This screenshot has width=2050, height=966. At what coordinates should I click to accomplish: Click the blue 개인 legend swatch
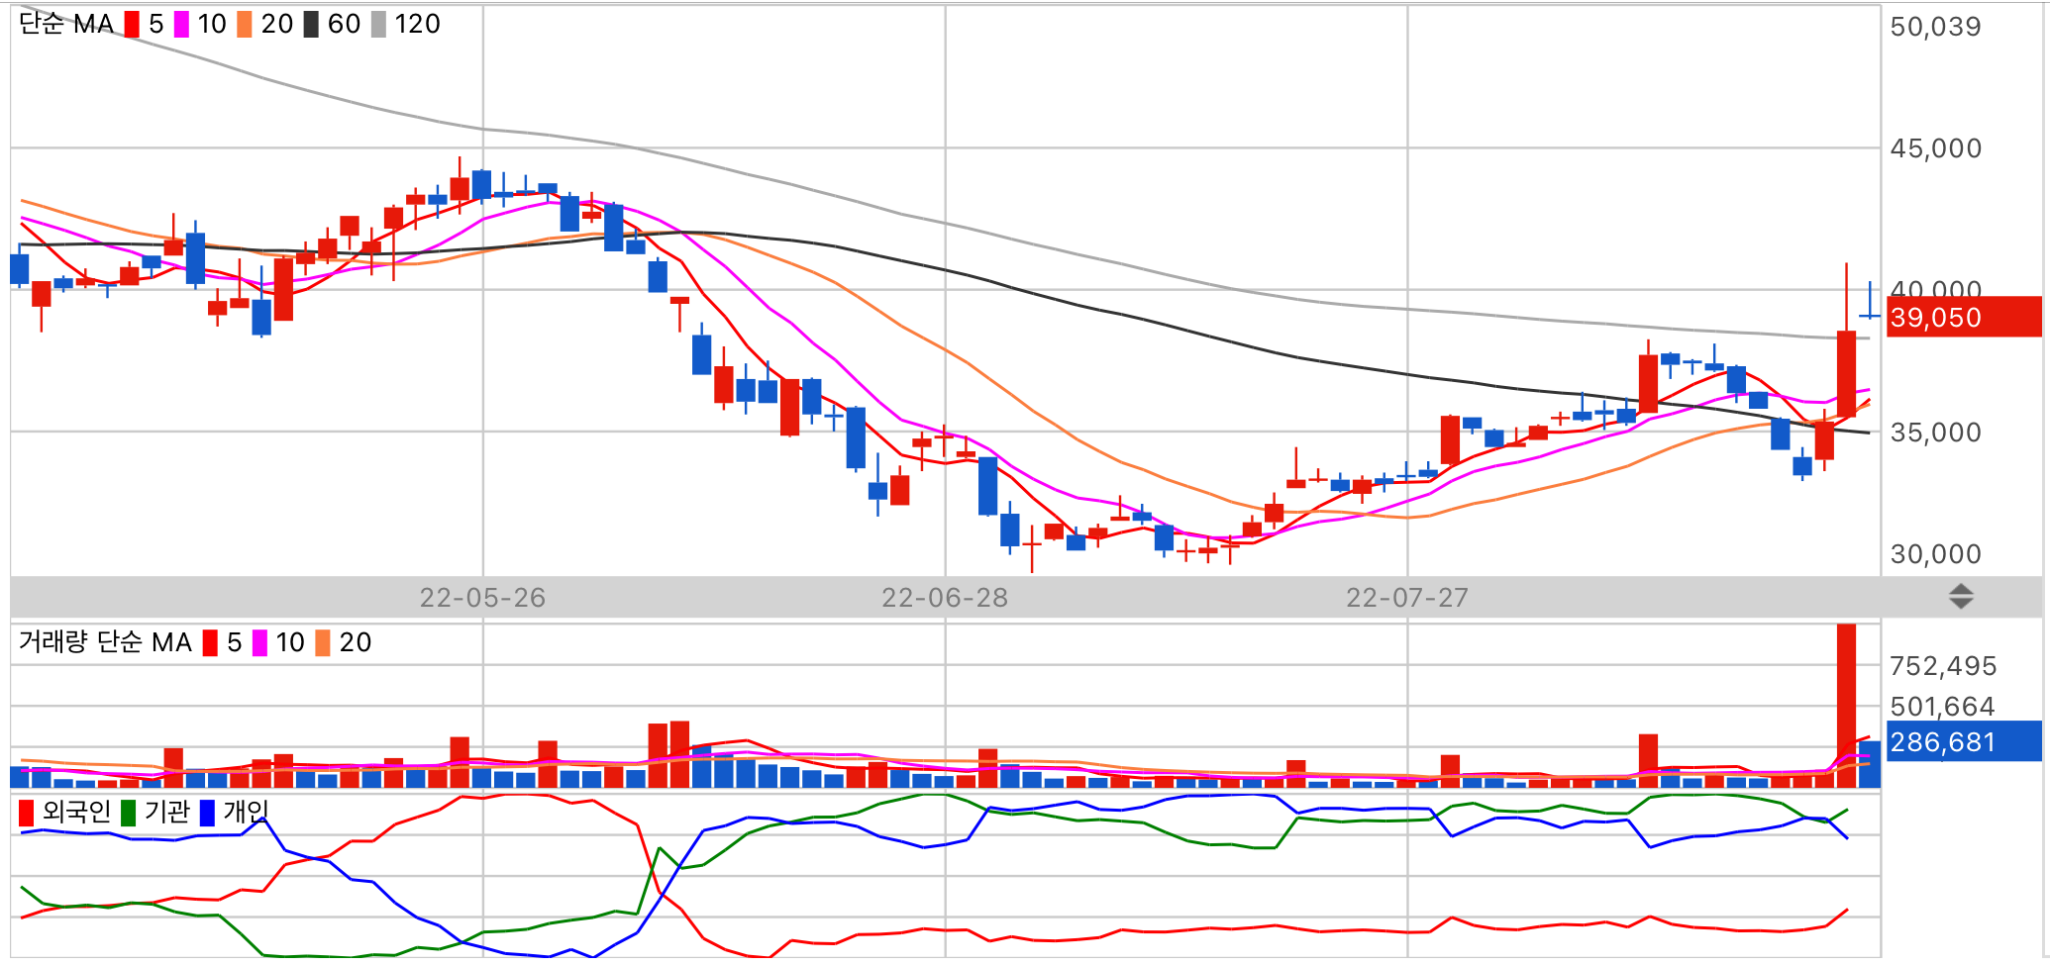click(207, 813)
